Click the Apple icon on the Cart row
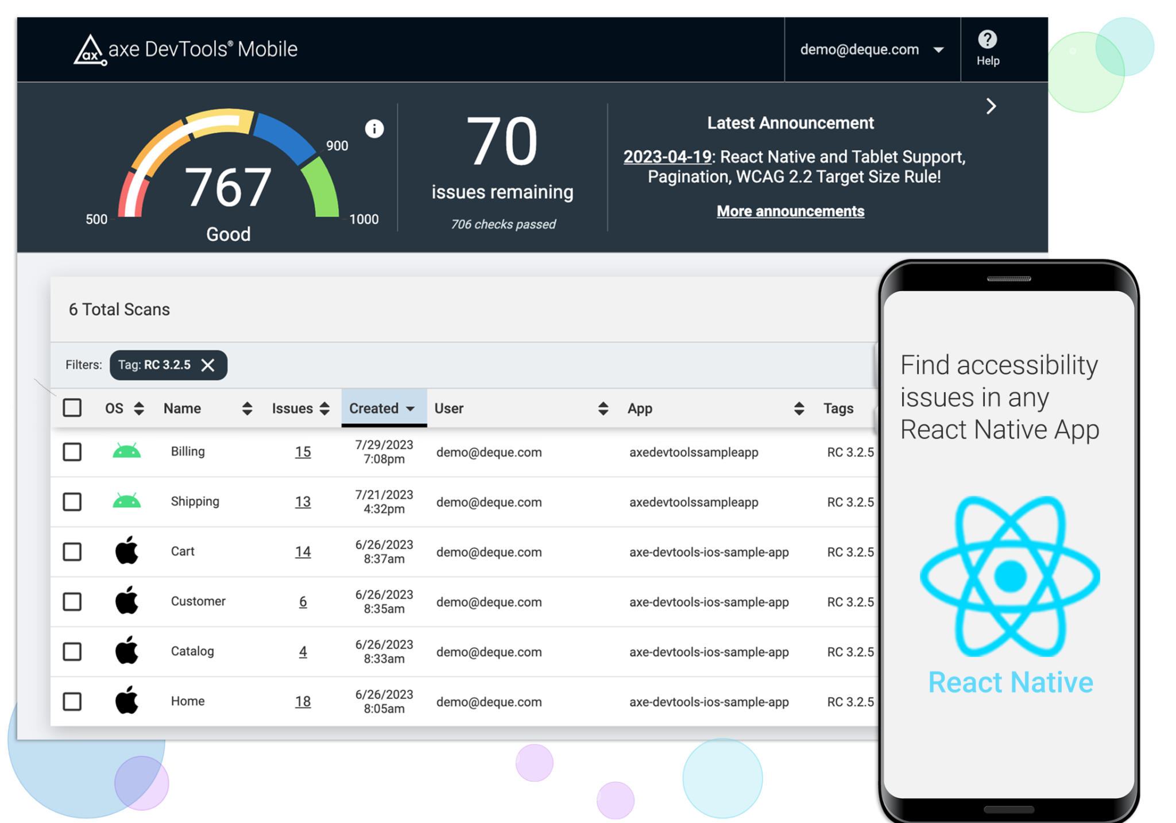The width and height of the screenshot is (1176, 823). point(127,551)
